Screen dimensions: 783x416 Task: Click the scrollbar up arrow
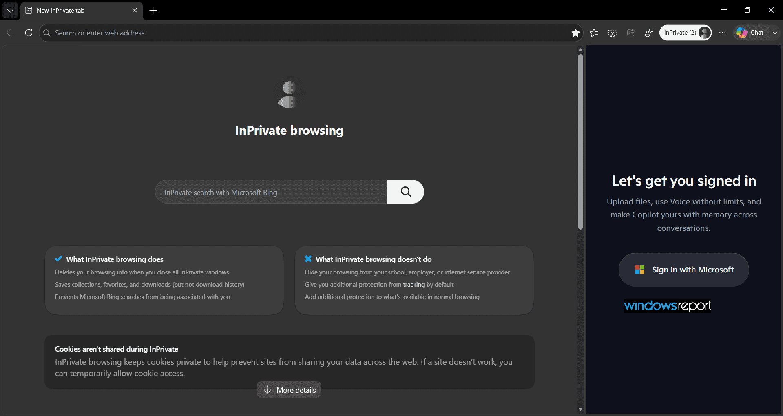(580, 50)
